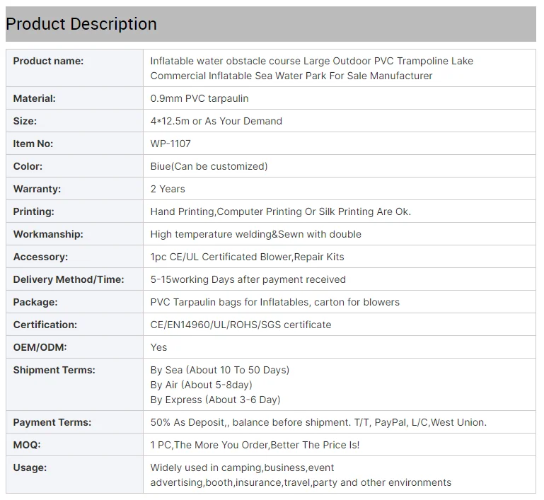Click the CE/EN14960/UL/ROHS/SGS certificate text

pyautogui.click(x=241, y=325)
